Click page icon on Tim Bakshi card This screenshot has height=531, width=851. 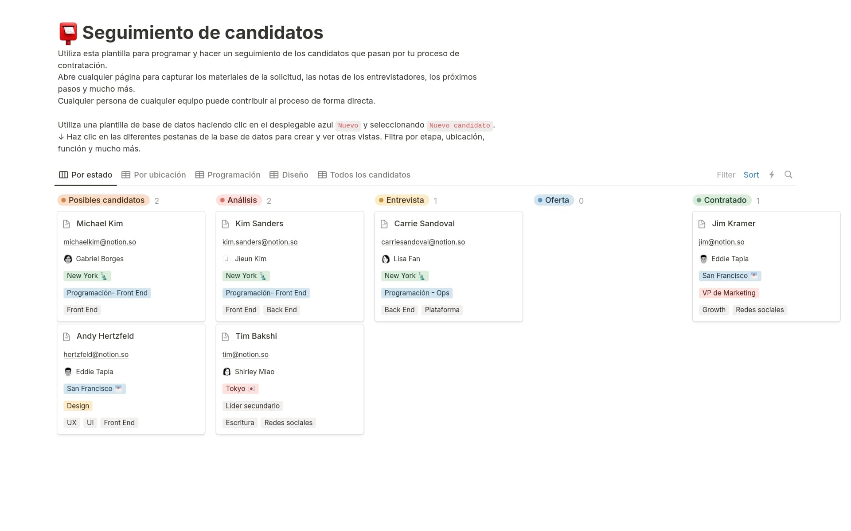point(225,337)
